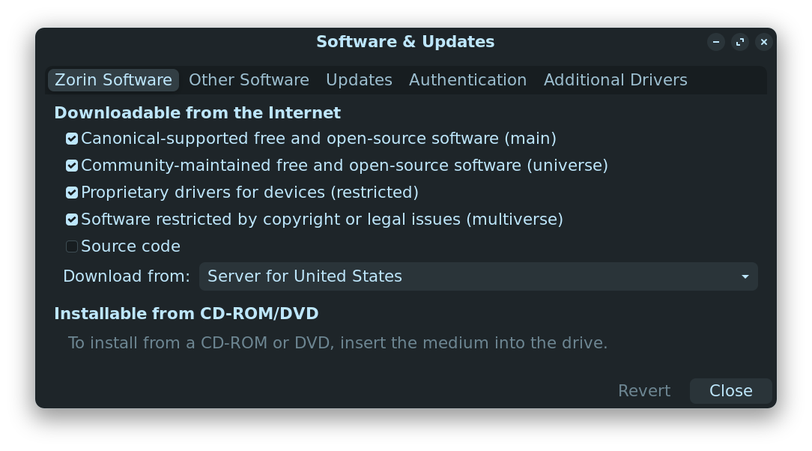
Task: Click the Installable from CD-ROM/DVD heading
Action: point(186,314)
